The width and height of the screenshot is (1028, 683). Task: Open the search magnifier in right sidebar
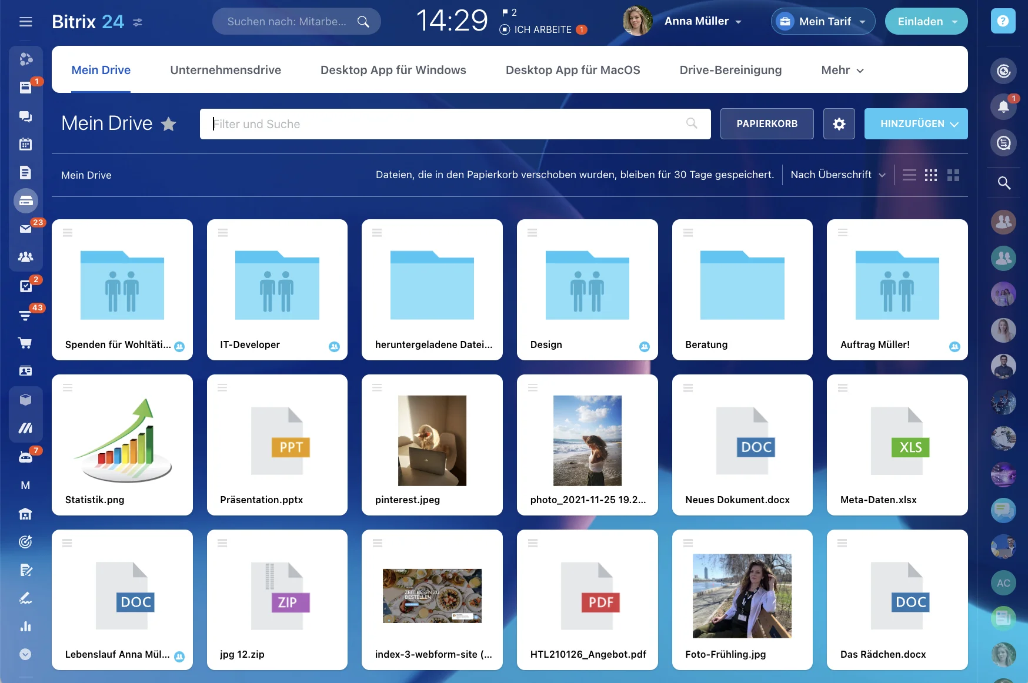click(x=1004, y=183)
